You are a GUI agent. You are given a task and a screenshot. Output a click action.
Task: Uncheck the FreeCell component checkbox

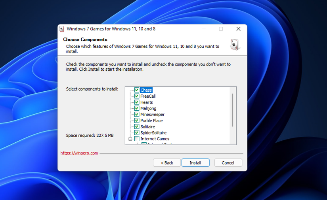(x=137, y=96)
